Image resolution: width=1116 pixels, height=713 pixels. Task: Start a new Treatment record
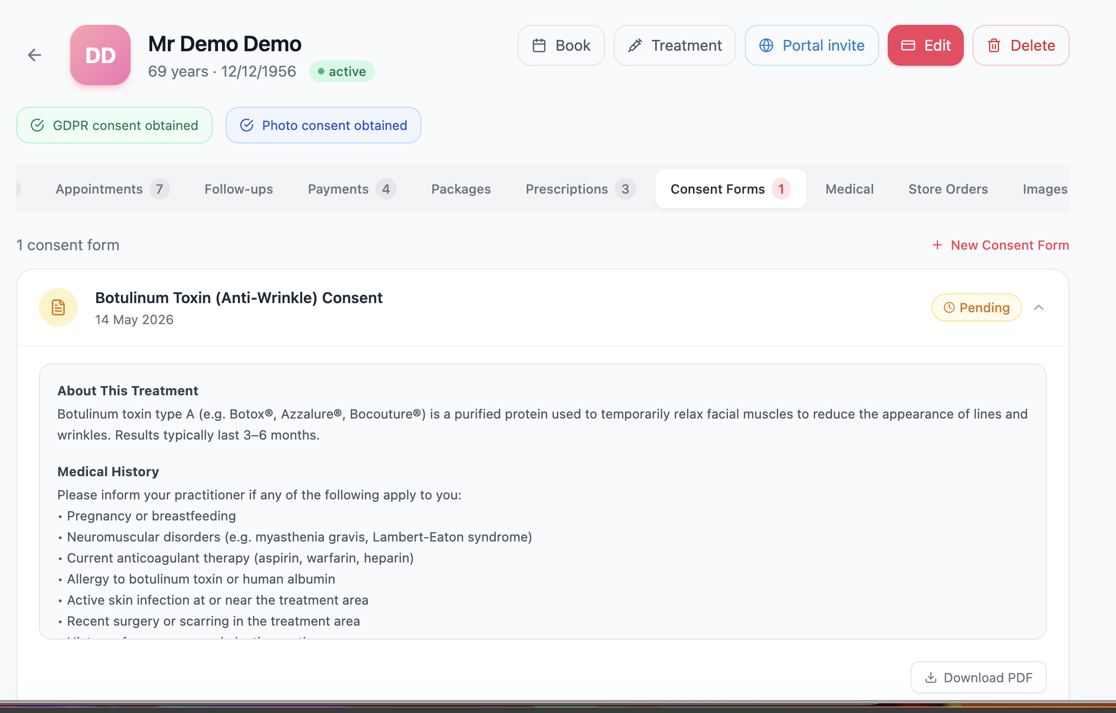coord(675,45)
